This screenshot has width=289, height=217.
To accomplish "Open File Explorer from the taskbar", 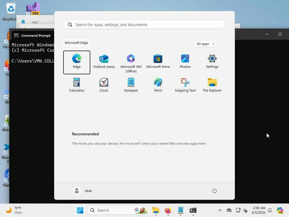I will 156,210.
